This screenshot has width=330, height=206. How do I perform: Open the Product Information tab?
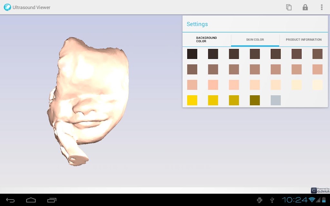[304, 40]
